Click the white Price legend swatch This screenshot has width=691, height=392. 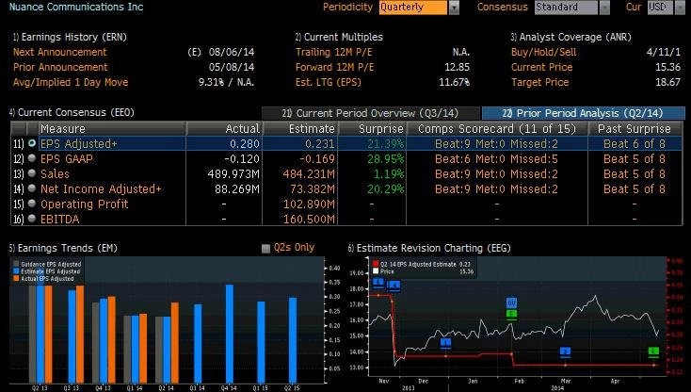tap(376, 271)
